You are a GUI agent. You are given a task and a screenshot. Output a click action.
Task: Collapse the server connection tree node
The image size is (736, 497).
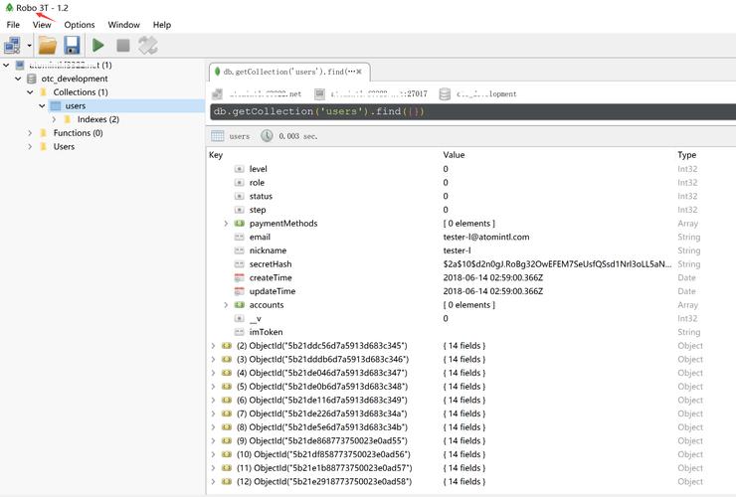[x=6, y=66]
